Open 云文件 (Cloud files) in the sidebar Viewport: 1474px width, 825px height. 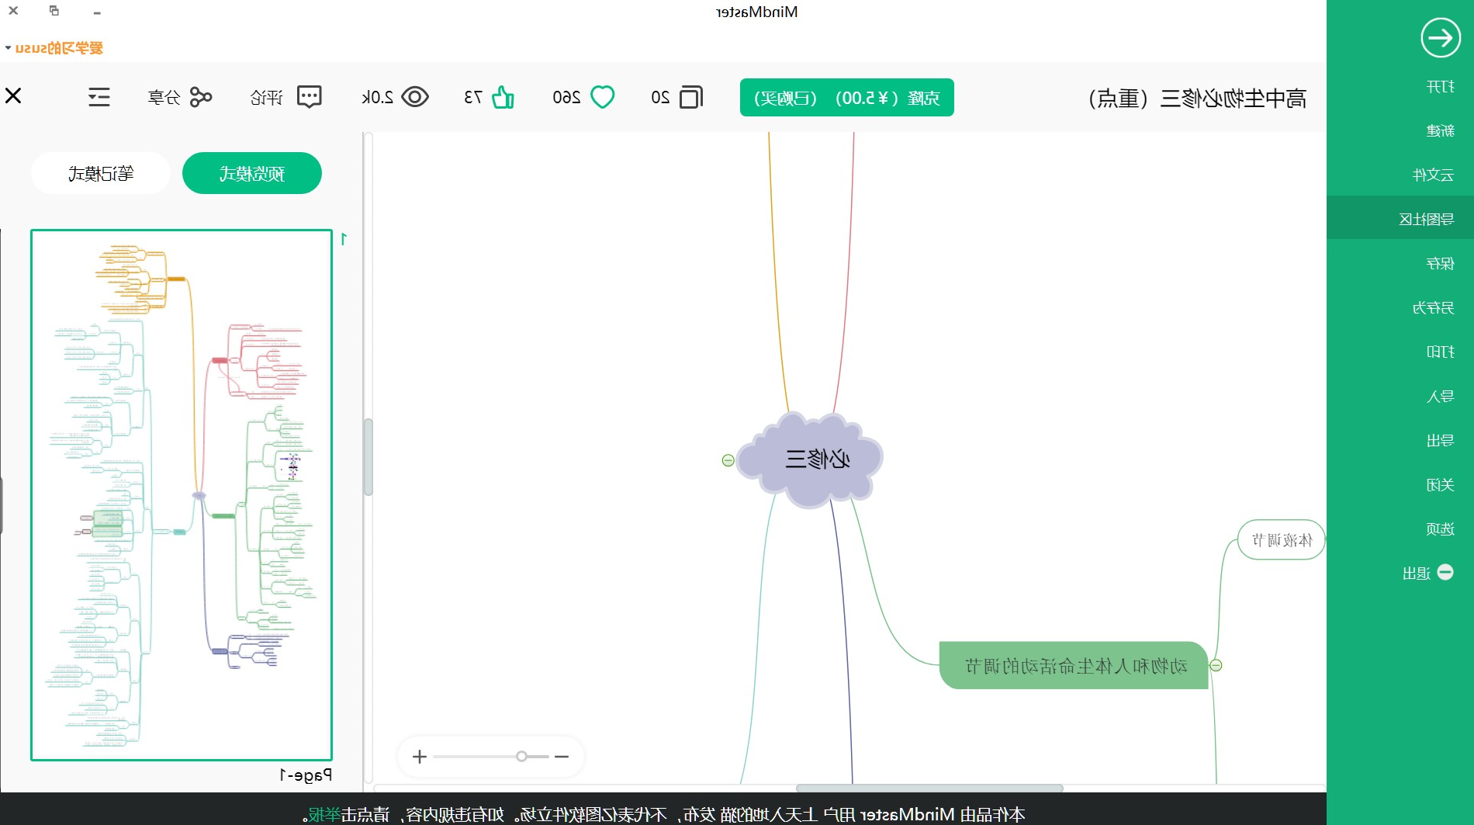[x=1433, y=175]
